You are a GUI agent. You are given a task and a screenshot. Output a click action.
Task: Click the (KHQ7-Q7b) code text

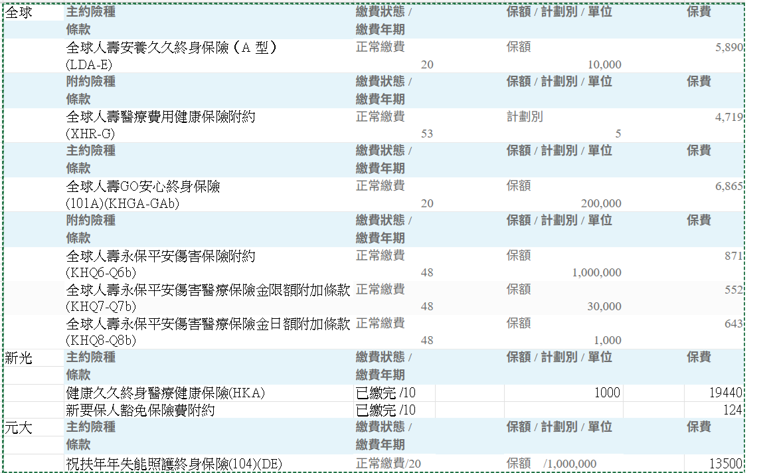pos(101,306)
